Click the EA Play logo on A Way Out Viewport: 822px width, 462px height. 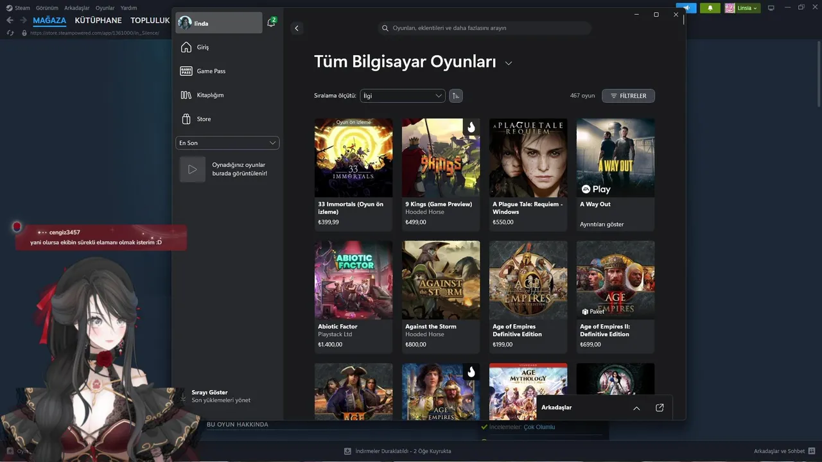pos(596,189)
